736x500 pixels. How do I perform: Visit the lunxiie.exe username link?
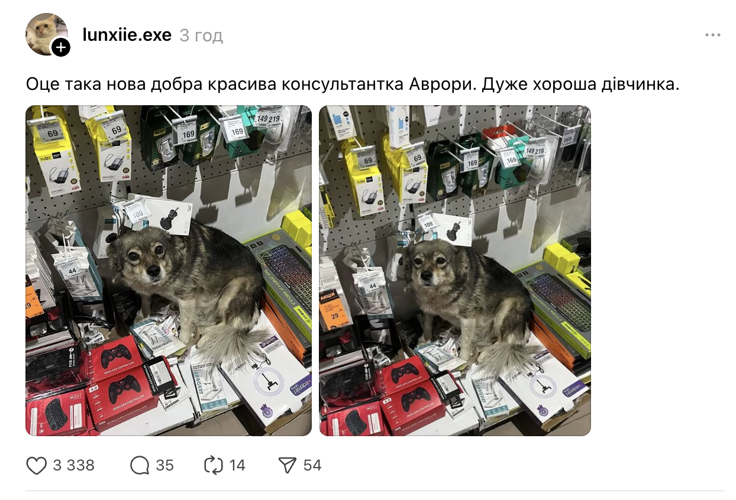click(x=127, y=35)
